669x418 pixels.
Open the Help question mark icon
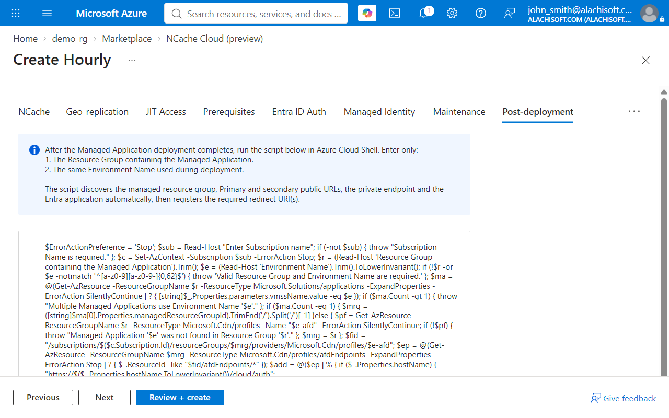[481, 13]
